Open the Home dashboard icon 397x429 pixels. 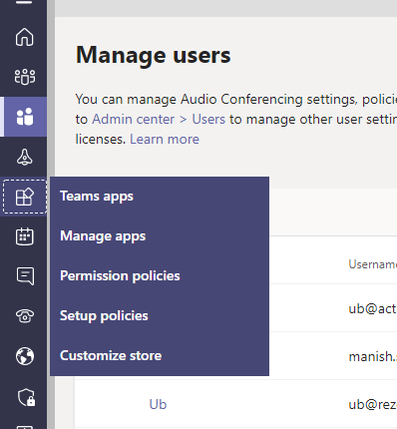[x=25, y=37]
